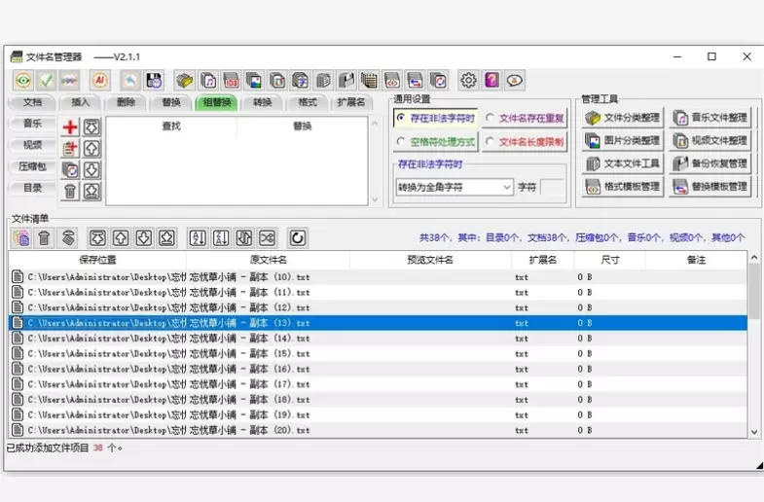Click the circular refresh icon in file list

point(297,238)
